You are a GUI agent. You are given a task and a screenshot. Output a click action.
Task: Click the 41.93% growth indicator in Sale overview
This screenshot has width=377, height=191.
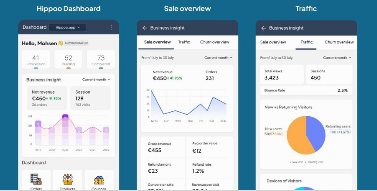pos(175,78)
